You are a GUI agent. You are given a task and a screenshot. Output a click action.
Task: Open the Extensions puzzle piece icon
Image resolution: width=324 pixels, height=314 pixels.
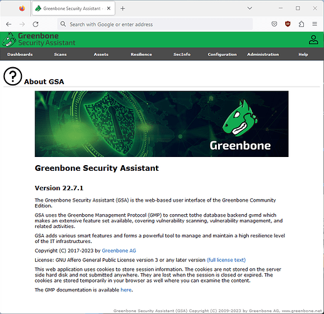(301, 24)
